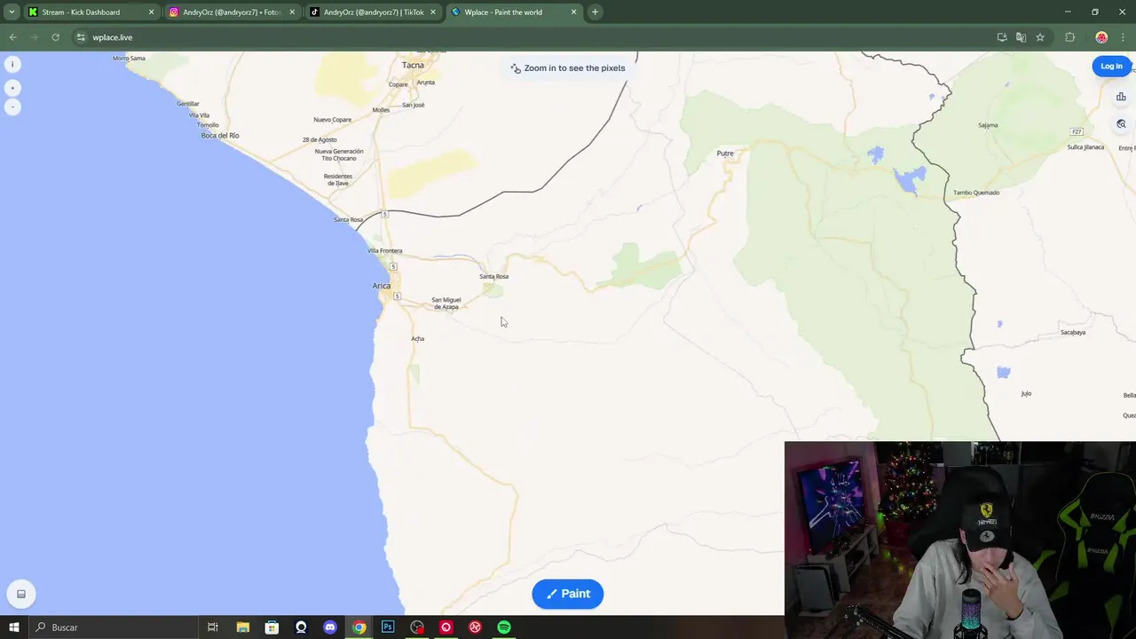Click the blue Paint button
This screenshot has width=1136, height=639.
point(568,594)
